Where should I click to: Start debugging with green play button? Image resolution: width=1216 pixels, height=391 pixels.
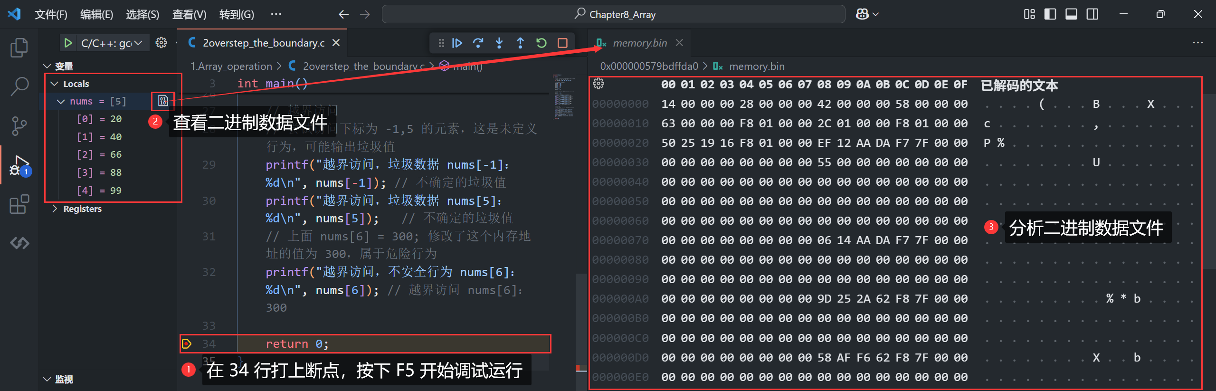[68, 43]
